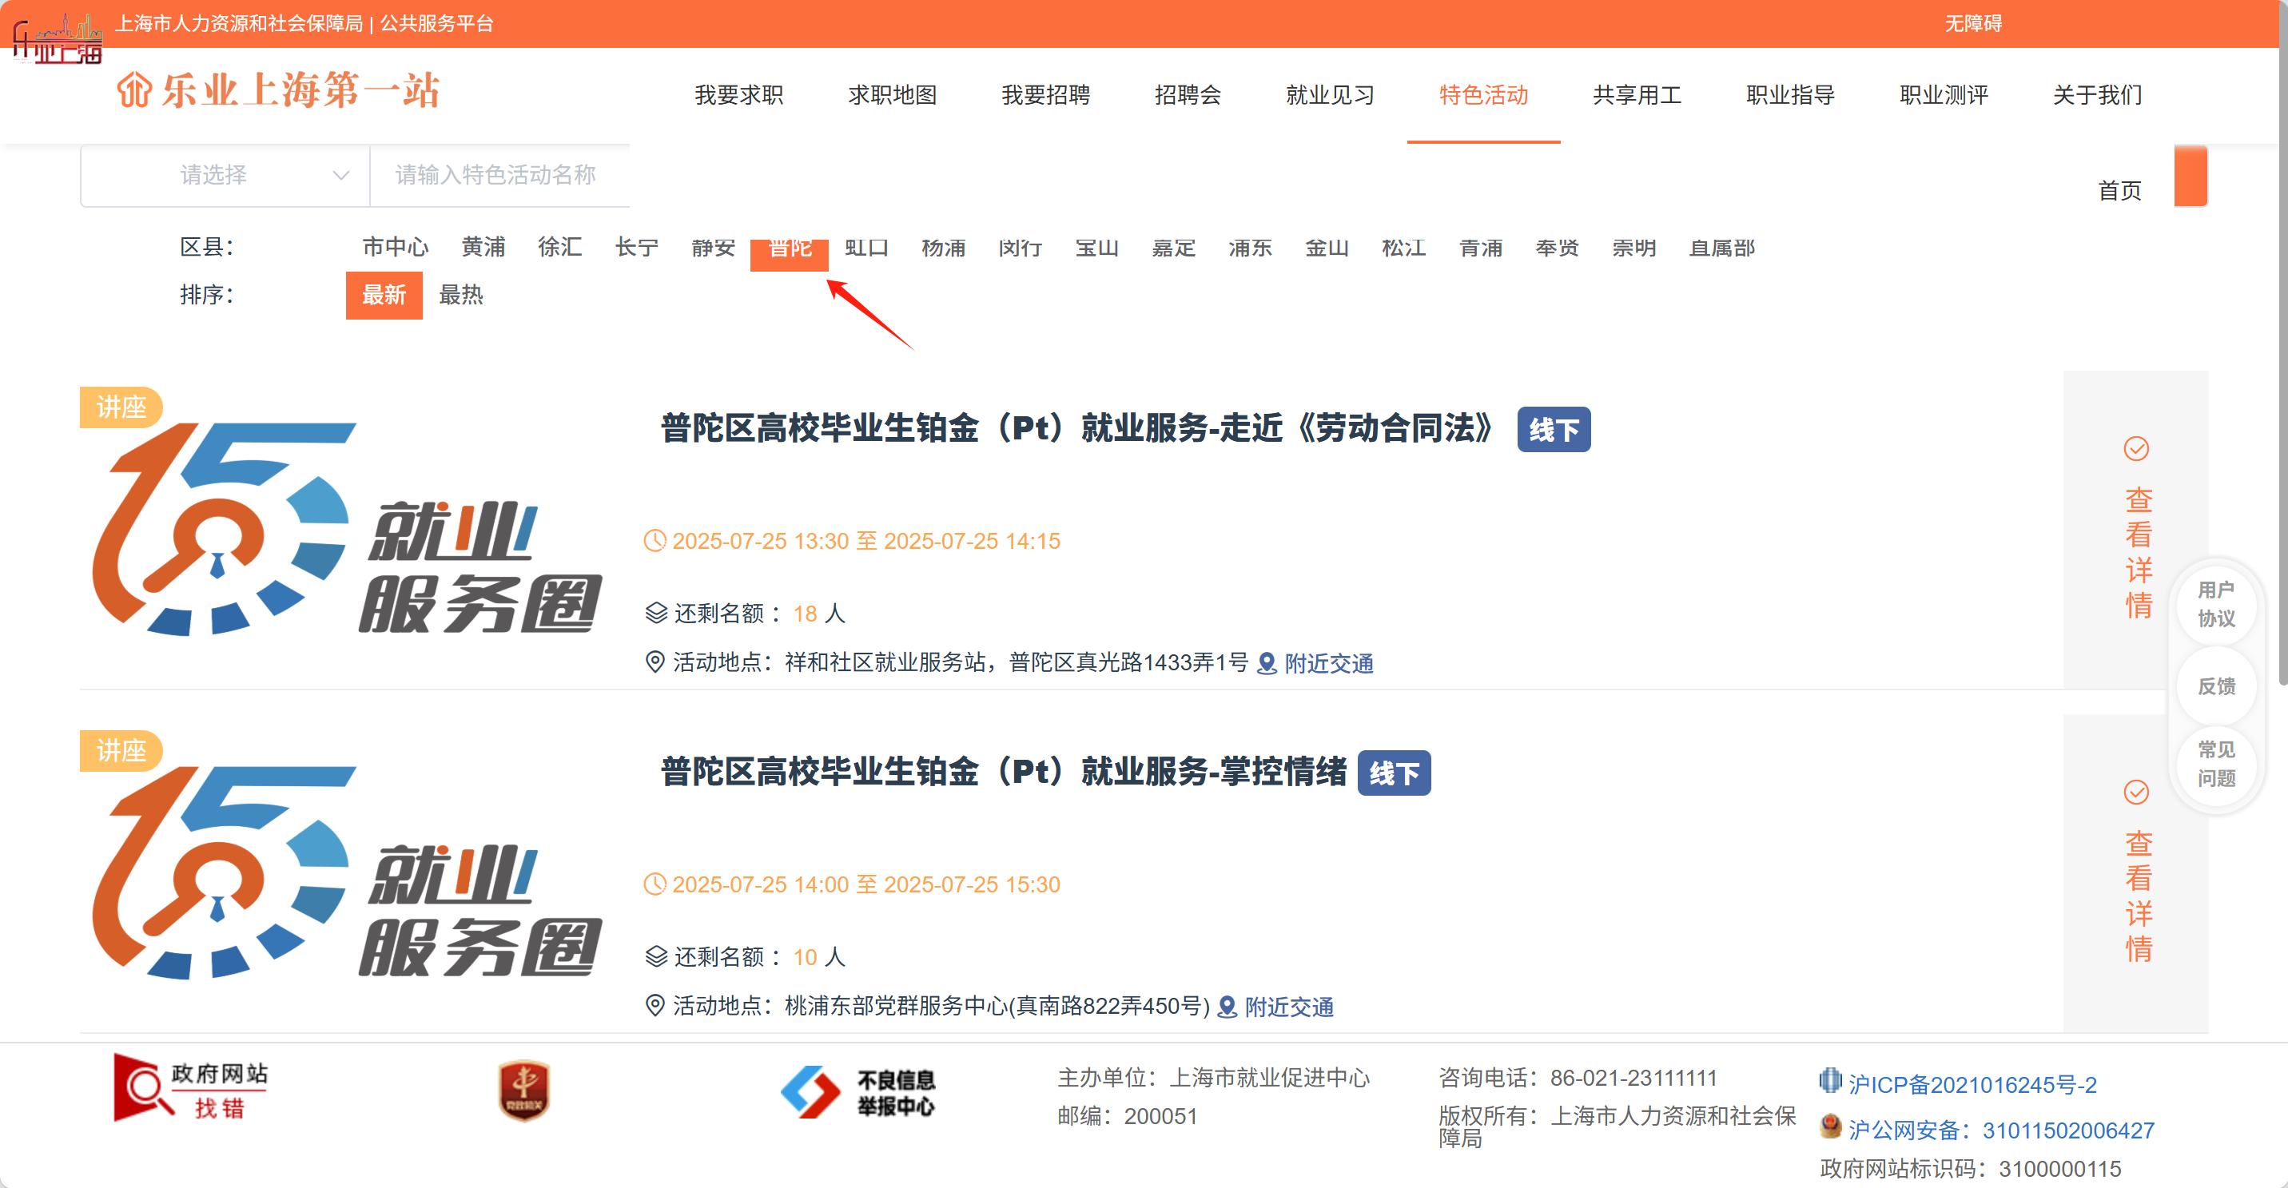Image resolution: width=2288 pixels, height=1188 pixels.
Task: Click the chevron arrow in 请选择 box
Action: coord(340,175)
